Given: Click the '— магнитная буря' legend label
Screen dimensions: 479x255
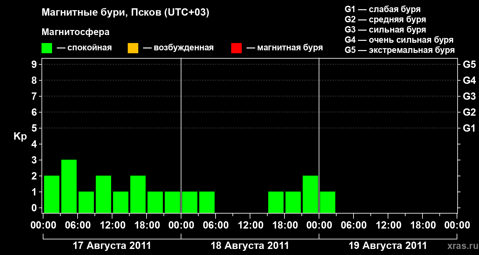Looking at the screenshot, I should click(285, 48).
